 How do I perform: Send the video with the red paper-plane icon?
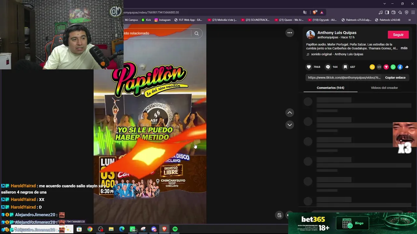click(x=386, y=67)
